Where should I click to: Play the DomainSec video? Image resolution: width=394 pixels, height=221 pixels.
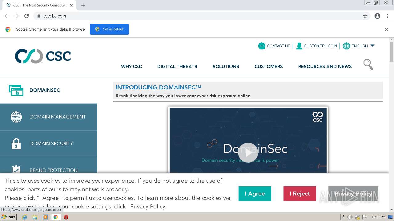pos(248,153)
